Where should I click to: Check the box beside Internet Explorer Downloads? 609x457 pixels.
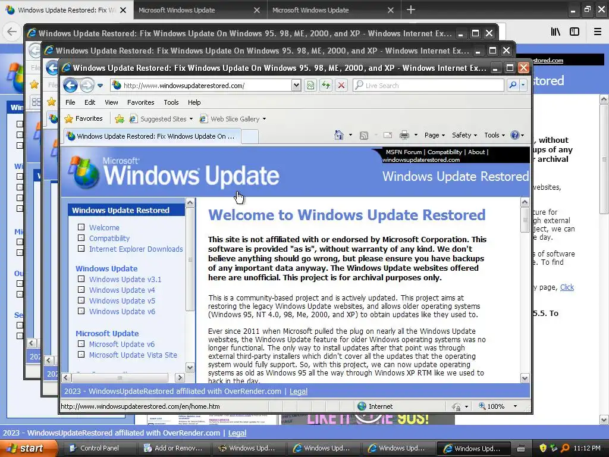(81, 248)
